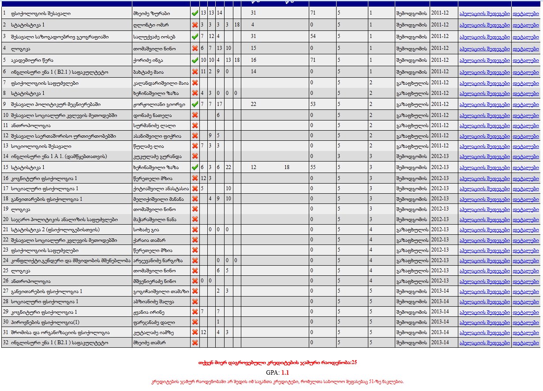Click the green checkmark in row 1
Image resolution: width=543 pixels, height=391 pixels.
[x=195, y=13]
